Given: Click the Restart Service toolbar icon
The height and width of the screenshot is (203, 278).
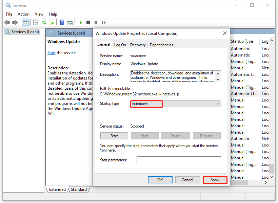Looking at the screenshot, I should 104,22.
